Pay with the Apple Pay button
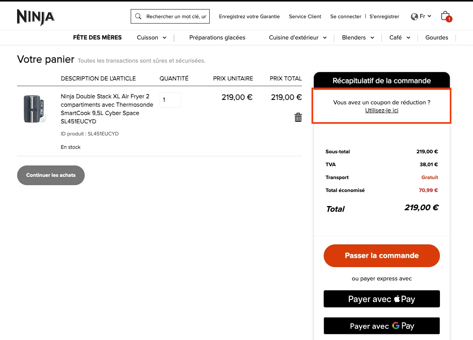The width and height of the screenshot is (473, 340). 382,299
